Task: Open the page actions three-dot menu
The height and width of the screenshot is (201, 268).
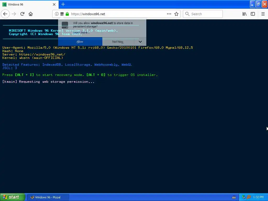Action: click(169, 14)
